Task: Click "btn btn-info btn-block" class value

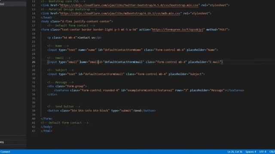Action: coord(90,110)
